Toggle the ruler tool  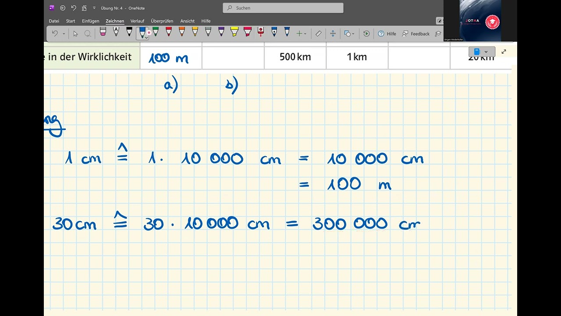click(x=319, y=33)
